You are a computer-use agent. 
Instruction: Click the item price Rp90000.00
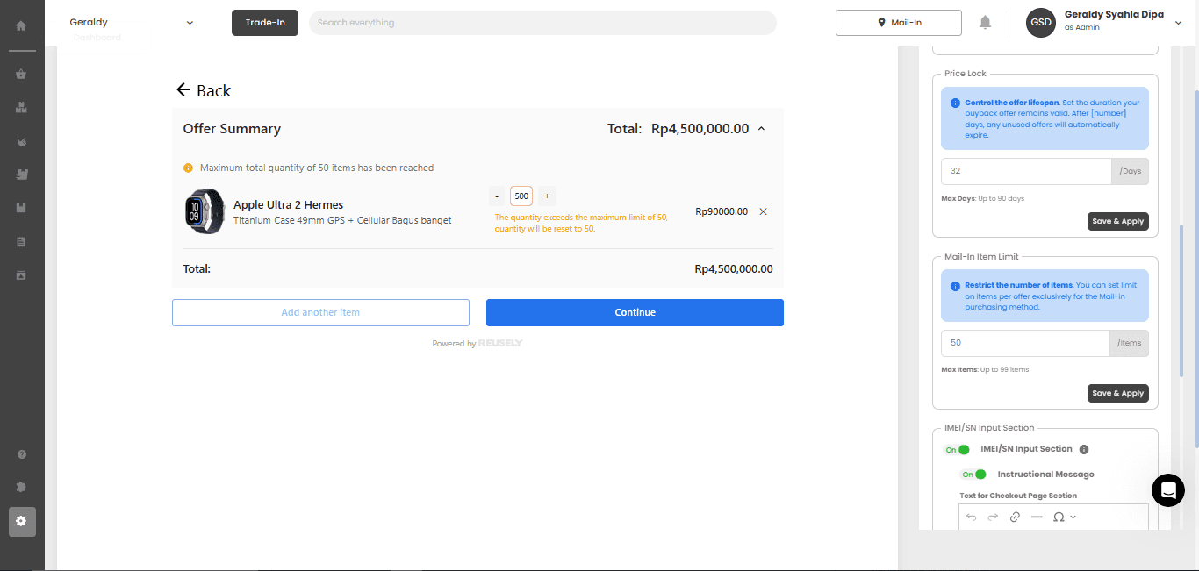(x=722, y=211)
